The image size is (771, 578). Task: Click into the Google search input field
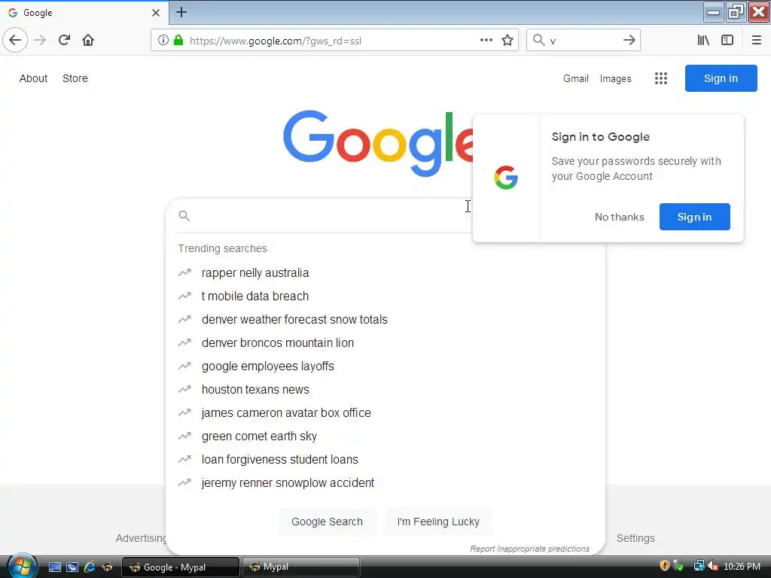pyautogui.click(x=325, y=216)
